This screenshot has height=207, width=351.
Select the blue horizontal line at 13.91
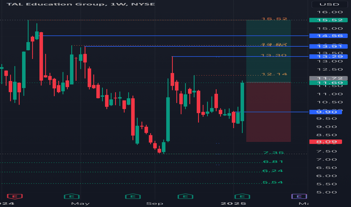tap(197, 46)
